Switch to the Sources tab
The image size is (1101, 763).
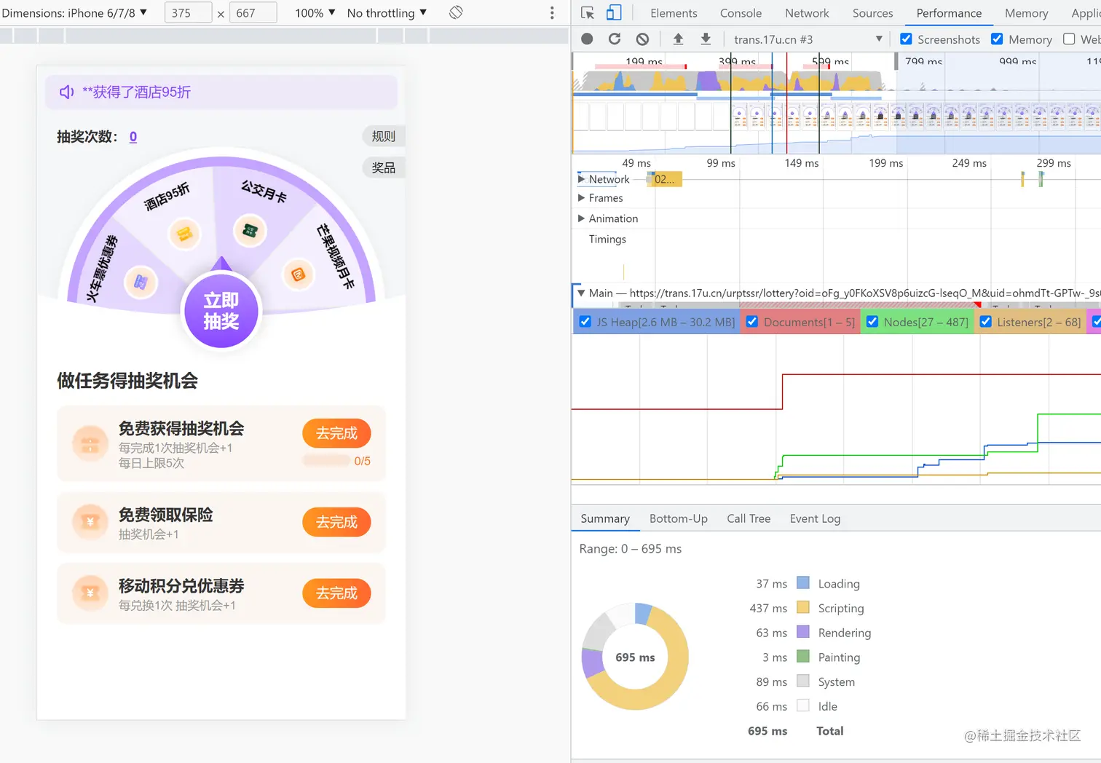tap(872, 13)
